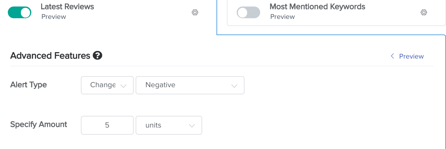Click the arrow in the Negative dropdown
This screenshot has width=446, height=149.
234,86
